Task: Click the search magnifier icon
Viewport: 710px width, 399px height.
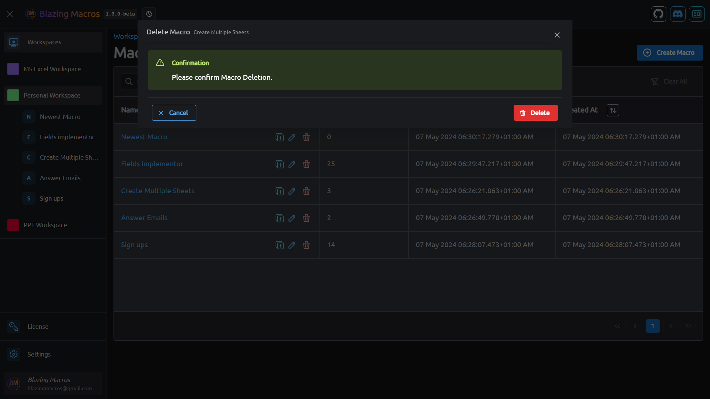Action: 129,82
